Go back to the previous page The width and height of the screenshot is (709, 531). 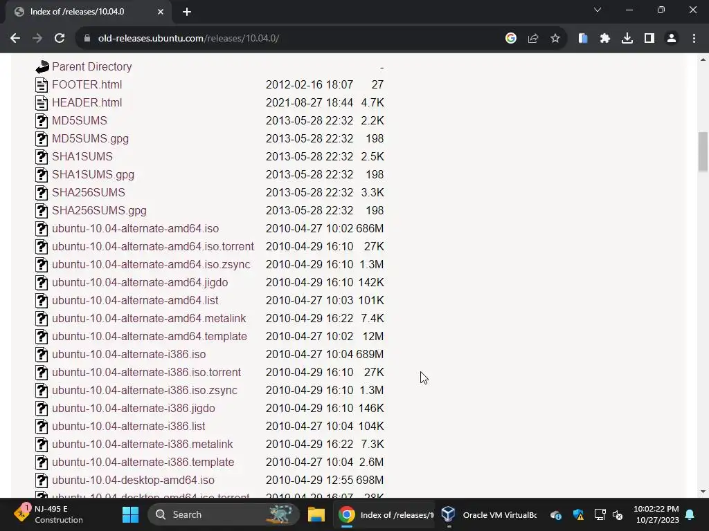pos(15,39)
